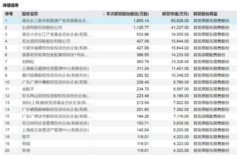Open shareholder 宏达高科控股股份有限公司
The width and height of the screenshot is (237, 156).
point(46,41)
